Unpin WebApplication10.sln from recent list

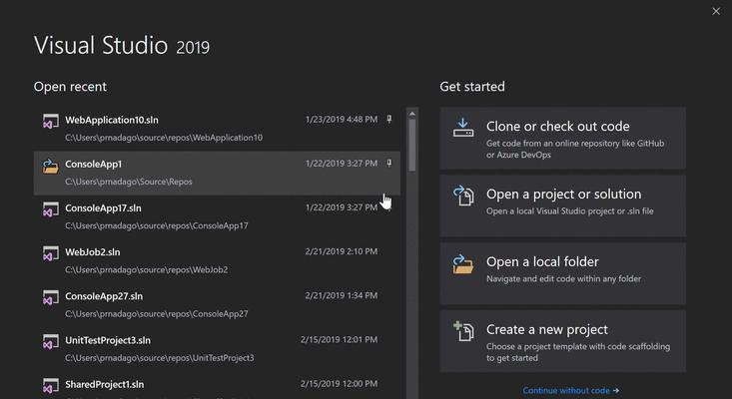[x=388, y=120]
